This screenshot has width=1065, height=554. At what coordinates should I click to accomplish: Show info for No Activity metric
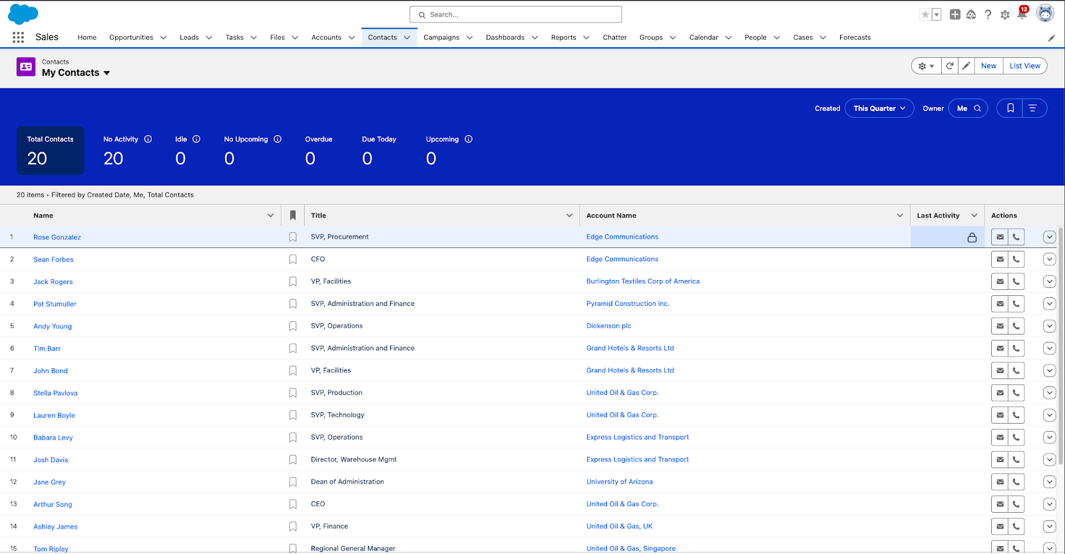coord(148,139)
